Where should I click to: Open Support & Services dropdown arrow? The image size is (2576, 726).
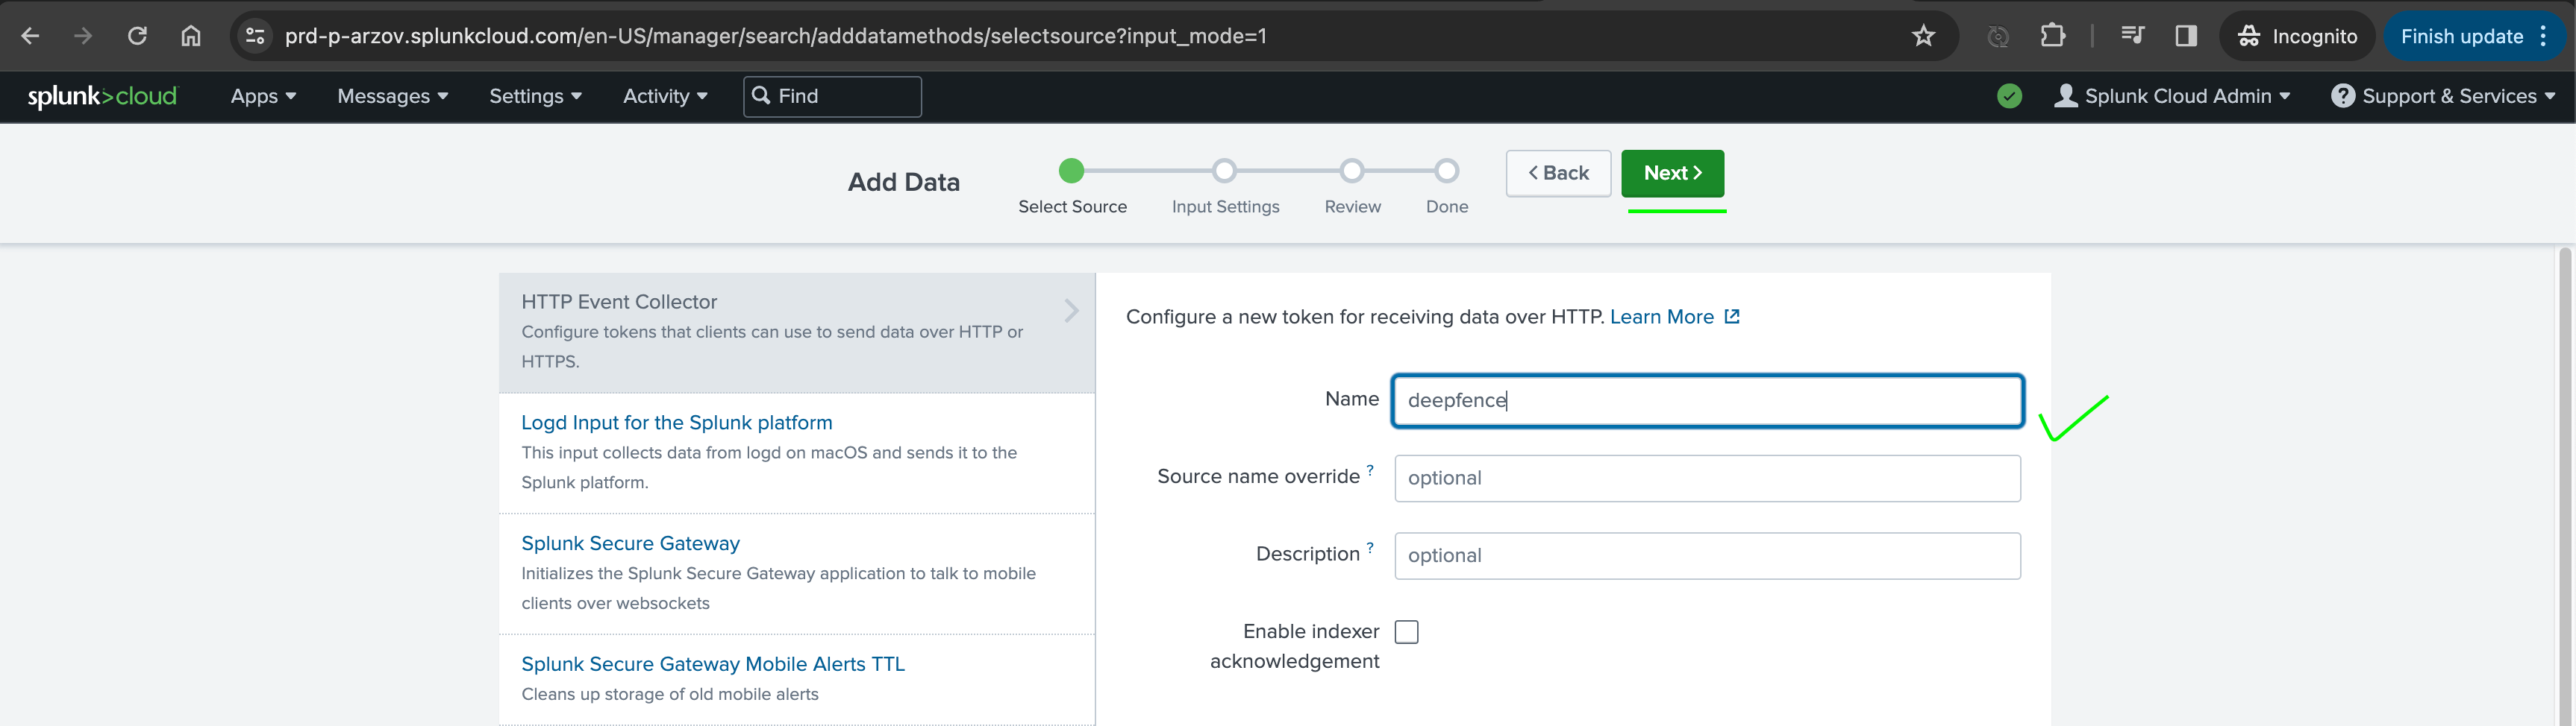coord(2550,97)
